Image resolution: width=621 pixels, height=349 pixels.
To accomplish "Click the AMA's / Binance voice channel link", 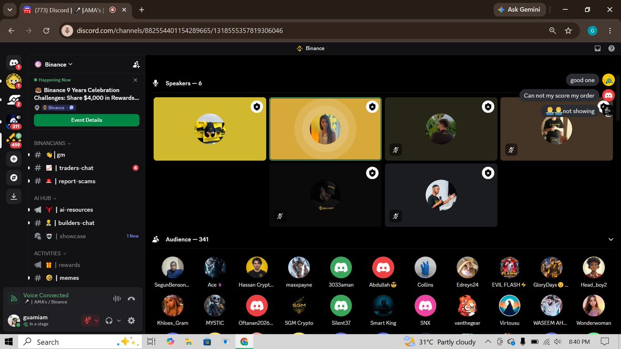I will click(x=45, y=302).
